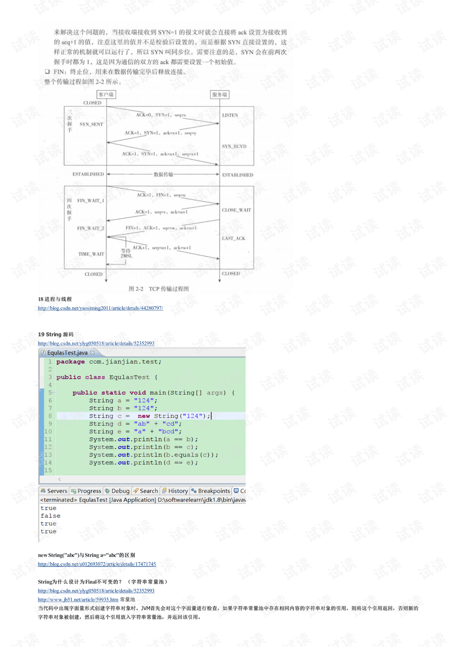Click the Breakpoints view icon
457x647 pixels.
(193, 491)
